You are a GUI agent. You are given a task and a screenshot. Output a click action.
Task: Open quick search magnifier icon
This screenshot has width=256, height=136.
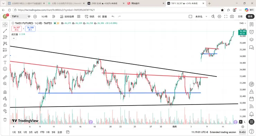[x=213, y=17]
